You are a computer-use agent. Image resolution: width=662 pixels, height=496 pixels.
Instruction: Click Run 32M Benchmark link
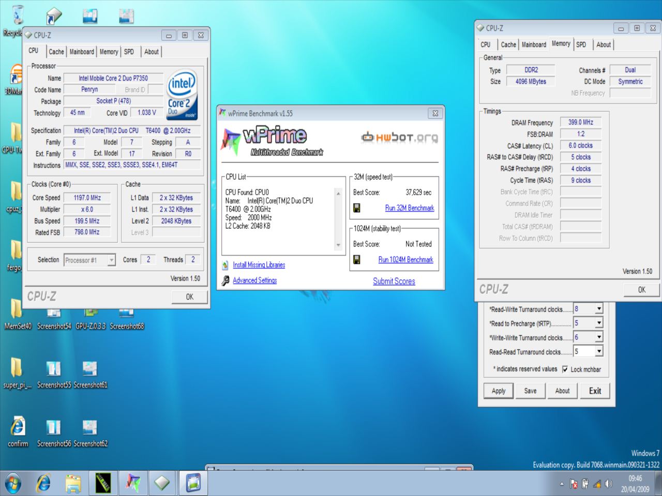click(410, 208)
